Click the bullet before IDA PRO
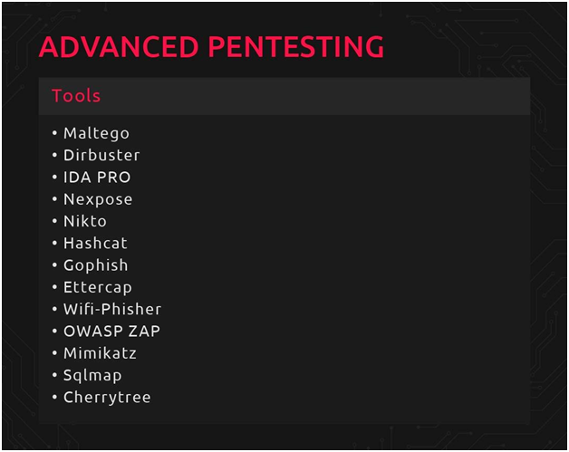This screenshot has width=569, height=452. [x=54, y=178]
